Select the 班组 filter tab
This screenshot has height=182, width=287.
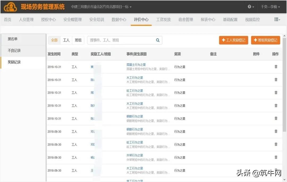(x=78, y=40)
